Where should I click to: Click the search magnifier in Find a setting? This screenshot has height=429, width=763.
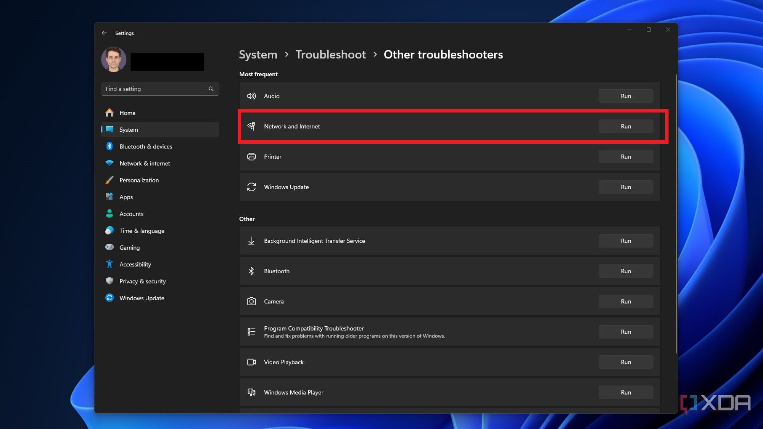[211, 89]
